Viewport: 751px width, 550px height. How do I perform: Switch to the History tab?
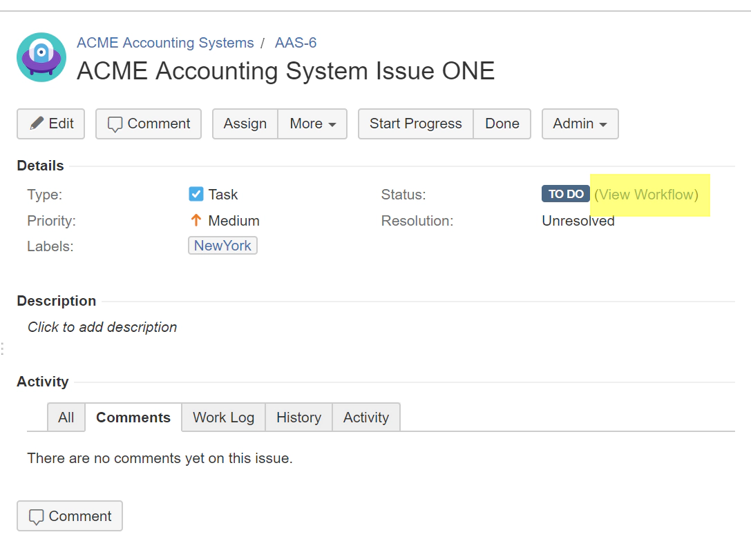pyautogui.click(x=298, y=417)
